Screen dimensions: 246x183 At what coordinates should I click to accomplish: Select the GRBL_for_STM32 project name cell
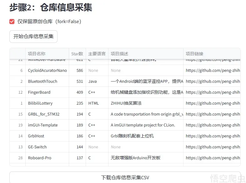point(47,114)
